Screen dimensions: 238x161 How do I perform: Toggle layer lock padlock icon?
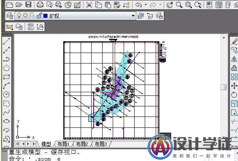(39, 16)
